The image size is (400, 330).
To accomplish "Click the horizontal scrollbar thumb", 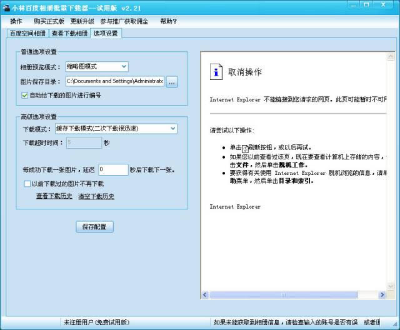I will point(284,295).
